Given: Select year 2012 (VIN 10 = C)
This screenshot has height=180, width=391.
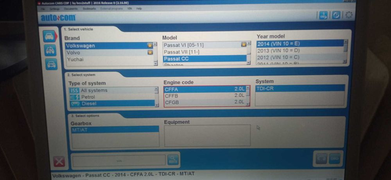Looking at the screenshot, I should click(x=300, y=57).
